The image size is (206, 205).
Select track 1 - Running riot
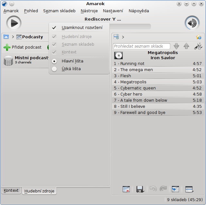(158, 64)
